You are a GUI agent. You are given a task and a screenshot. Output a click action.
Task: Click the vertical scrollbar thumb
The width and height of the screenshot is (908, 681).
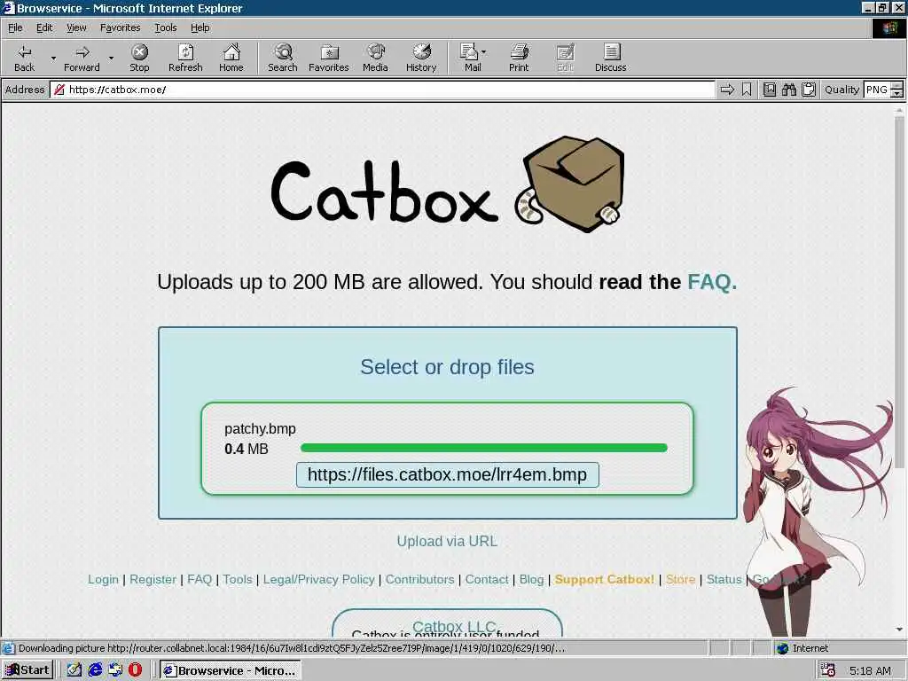click(899, 293)
